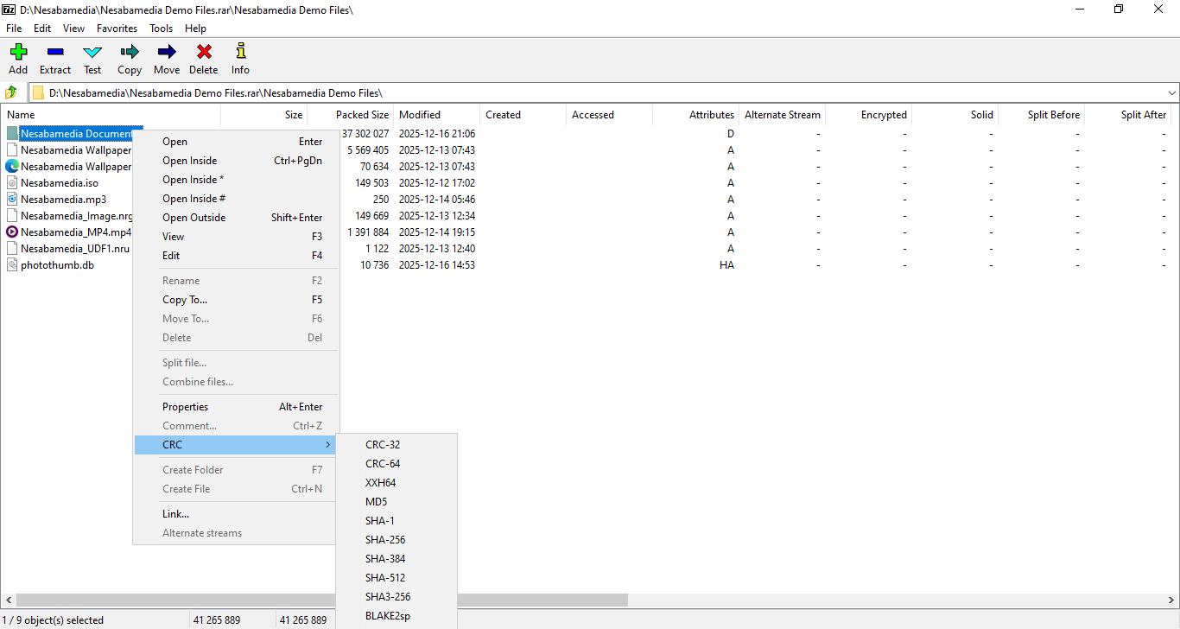Select the Nesabamedia_MP4.mp4 file
The height and width of the screenshot is (629, 1180).
tap(76, 232)
